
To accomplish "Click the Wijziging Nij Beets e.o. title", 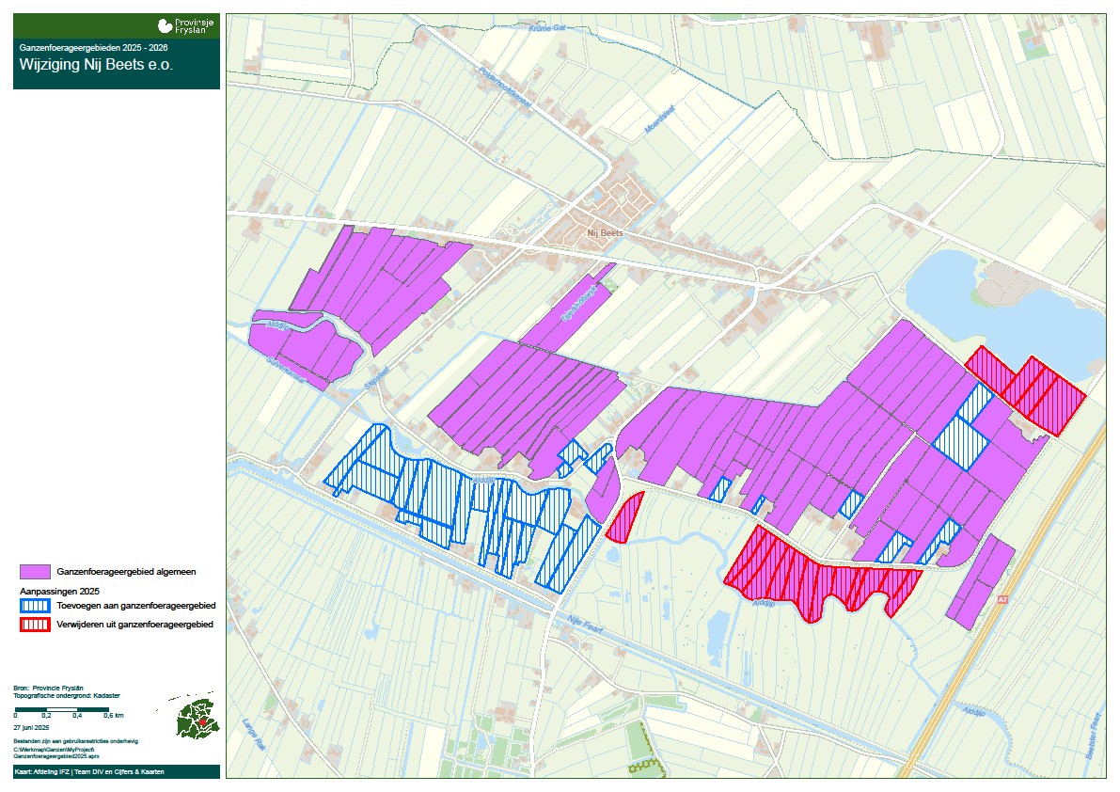I will pos(96,66).
